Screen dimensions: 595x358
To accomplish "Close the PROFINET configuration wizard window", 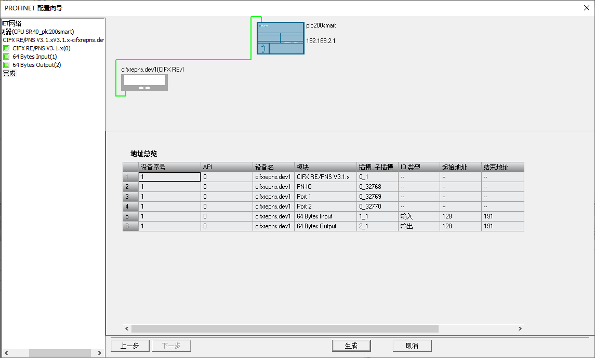I will [x=586, y=8].
